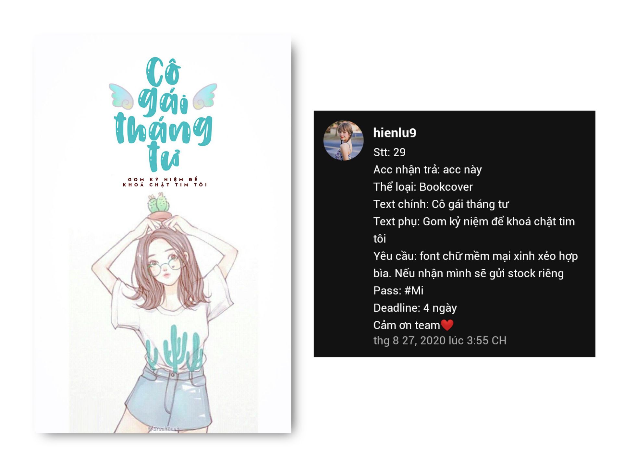Click the right wing icon beside title
Viewport: 623px width, 467px height.
pyautogui.click(x=205, y=96)
